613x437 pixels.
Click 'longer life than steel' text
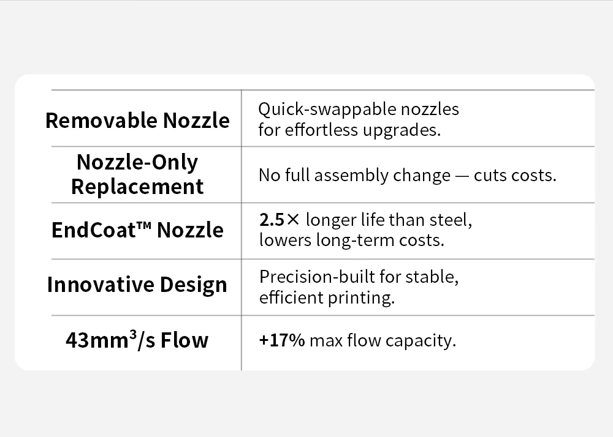pyautogui.click(x=389, y=220)
